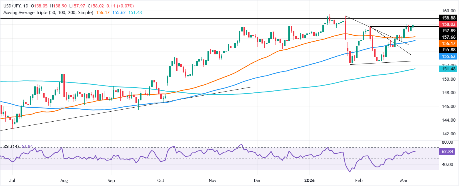Click the teal 151.48 price axis tag
The height and width of the screenshot is (186, 459).
pyautogui.click(x=448, y=69)
